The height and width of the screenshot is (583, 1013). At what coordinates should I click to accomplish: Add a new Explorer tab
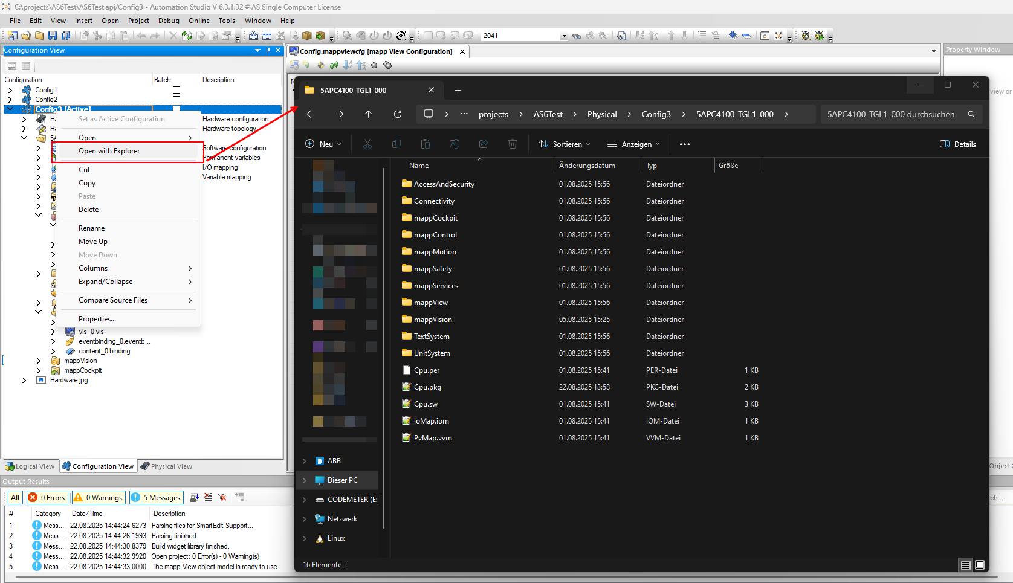458,91
